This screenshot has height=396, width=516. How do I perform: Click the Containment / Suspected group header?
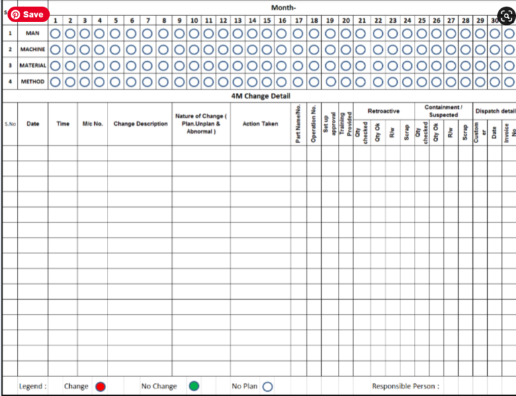443,111
